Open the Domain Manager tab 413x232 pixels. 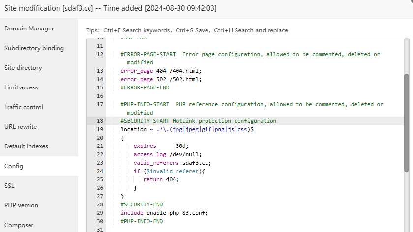pos(29,29)
